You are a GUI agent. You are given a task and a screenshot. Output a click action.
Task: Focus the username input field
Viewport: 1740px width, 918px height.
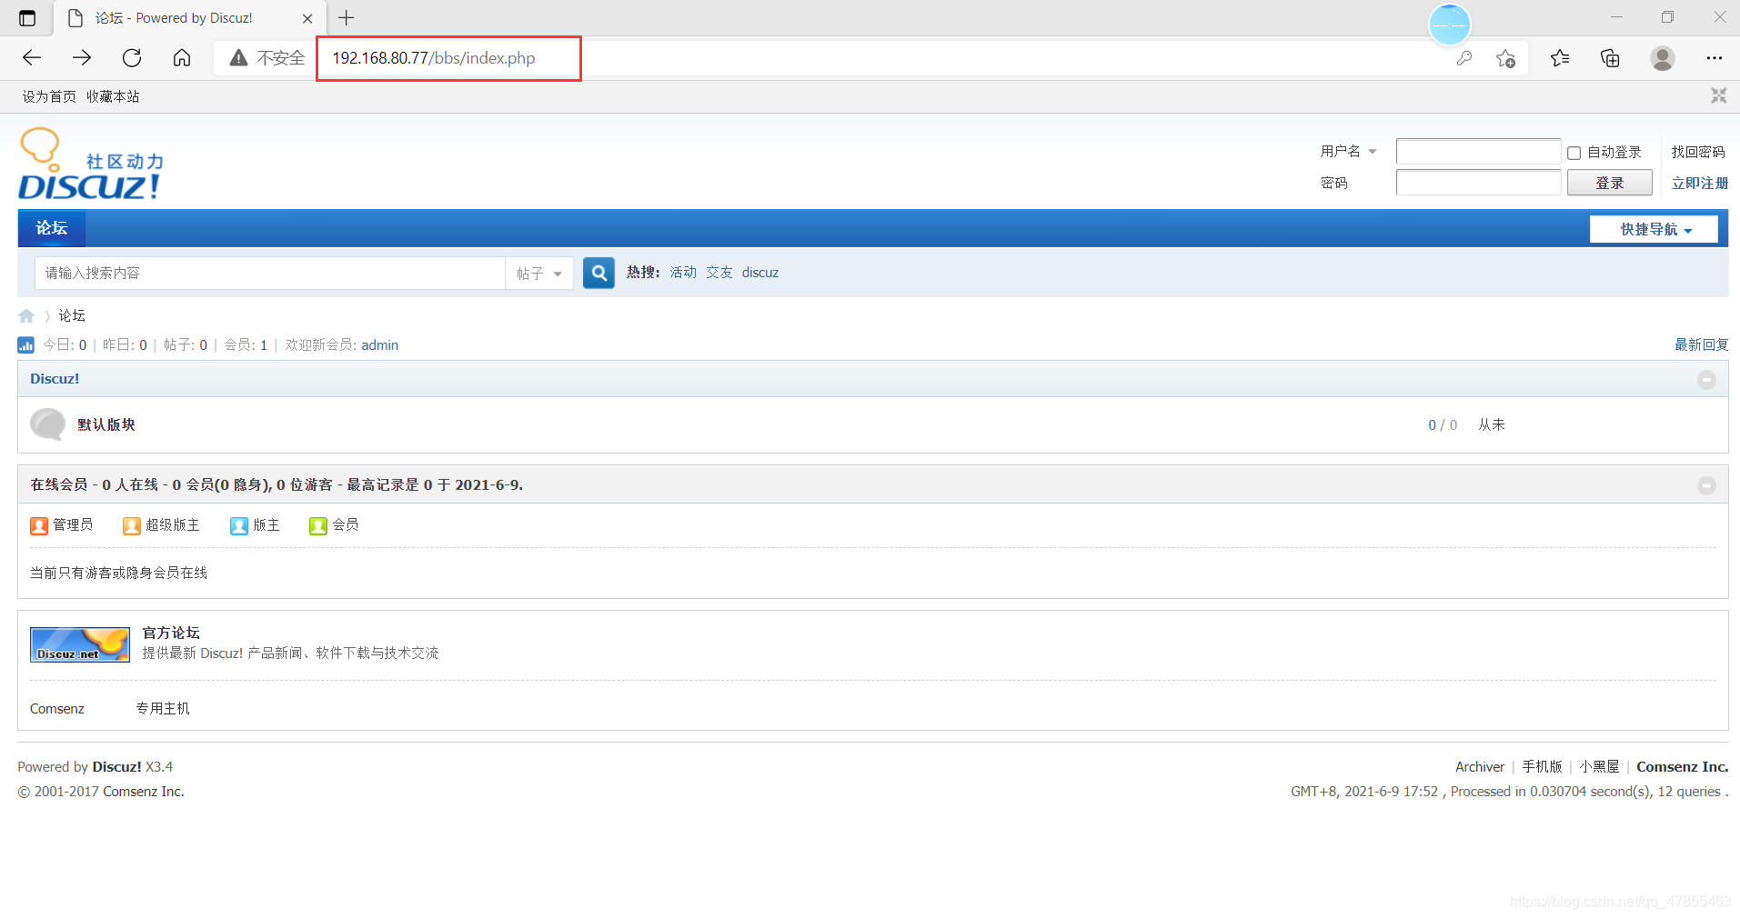click(1478, 152)
